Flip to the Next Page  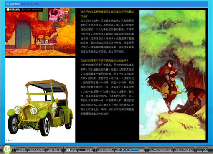tap(184, 150)
